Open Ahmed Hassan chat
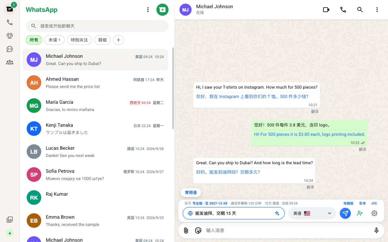This screenshot has height=242, width=388. [95, 83]
